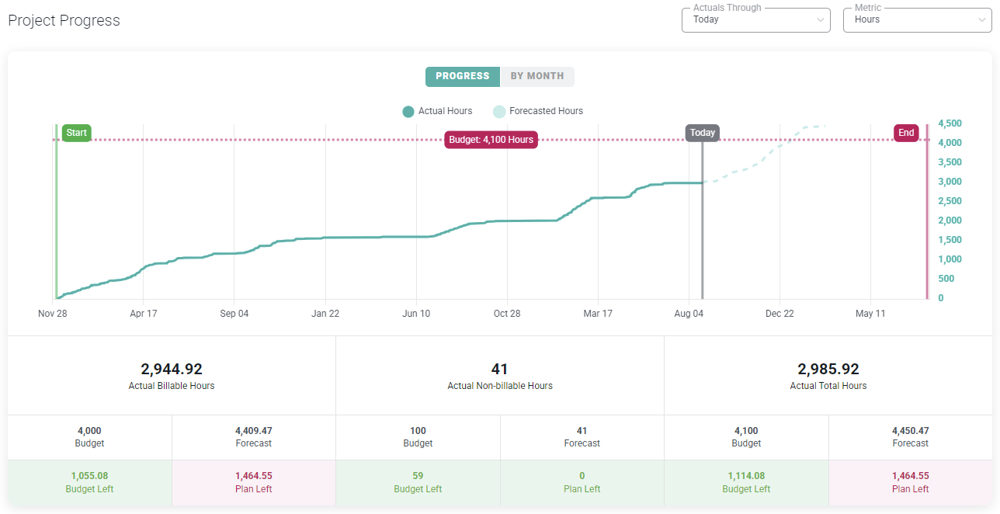The image size is (1000, 514).
Task: Click the red End marker flag
Action: (906, 133)
